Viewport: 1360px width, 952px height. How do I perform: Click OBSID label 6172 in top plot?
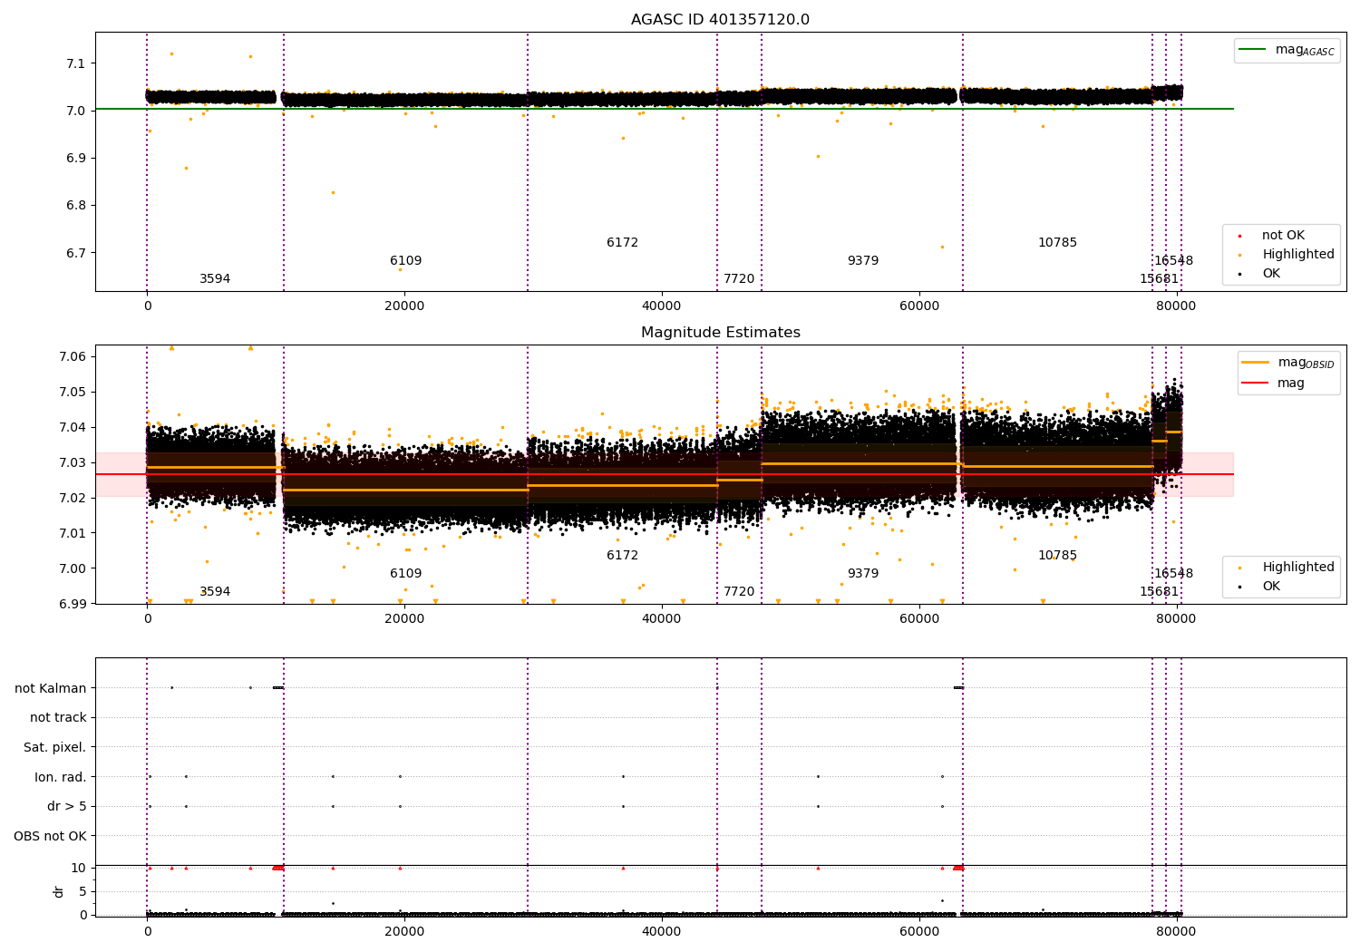pos(622,243)
